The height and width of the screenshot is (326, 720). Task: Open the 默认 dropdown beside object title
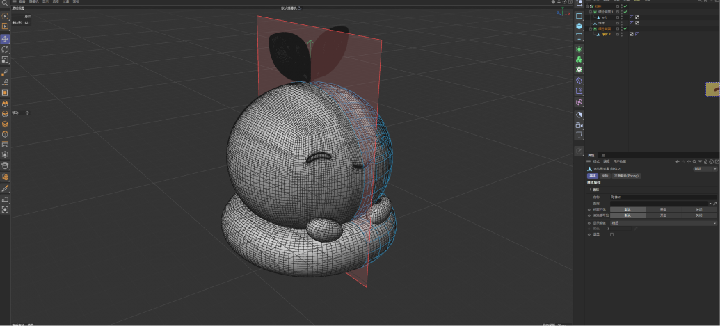pos(705,169)
